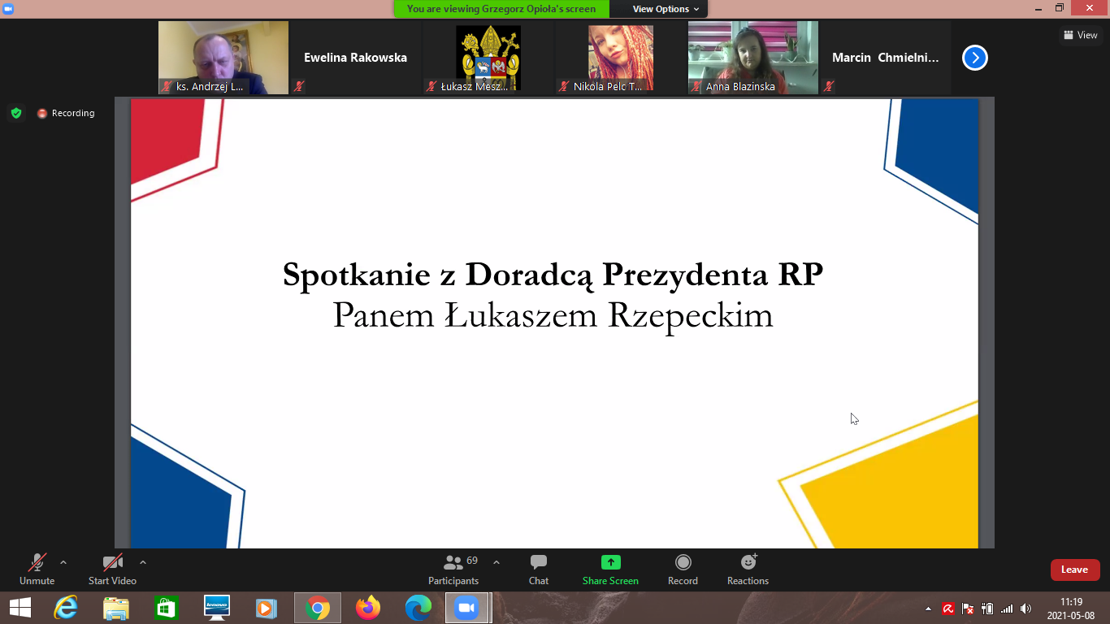
Task: Open the media player taskbar icon
Action: [267, 608]
